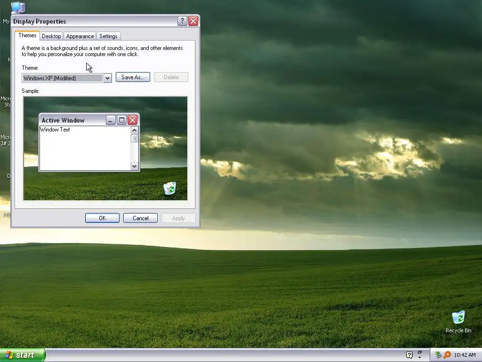Screen dimensions: 482x362
Task: Click the Display Properties help question-mark button
Action: click(182, 21)
